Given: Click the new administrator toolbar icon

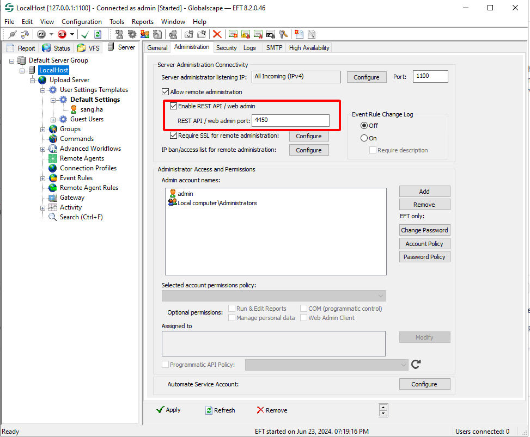Looking at the screenshot, I should [x=119, y=34].
